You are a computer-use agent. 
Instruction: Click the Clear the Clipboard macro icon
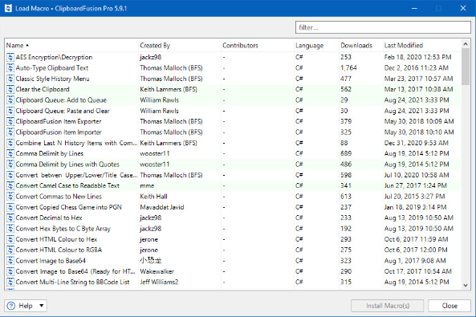(10, 89)
